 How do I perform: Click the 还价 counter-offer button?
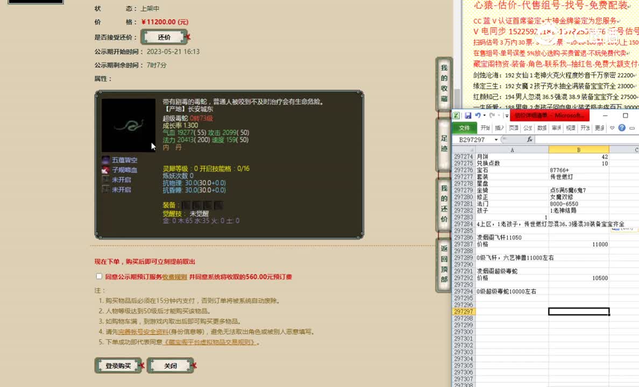click(x=163, y=37)
